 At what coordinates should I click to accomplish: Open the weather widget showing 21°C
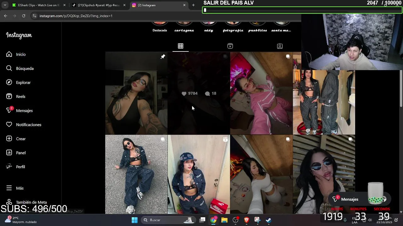(21, 220)
